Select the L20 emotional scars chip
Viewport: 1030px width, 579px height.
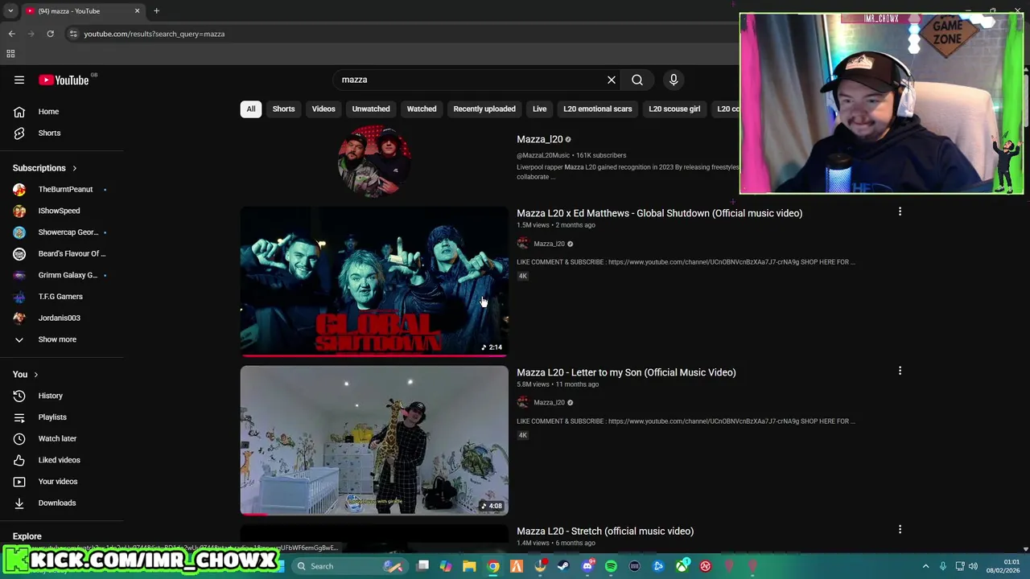[598, 109]
